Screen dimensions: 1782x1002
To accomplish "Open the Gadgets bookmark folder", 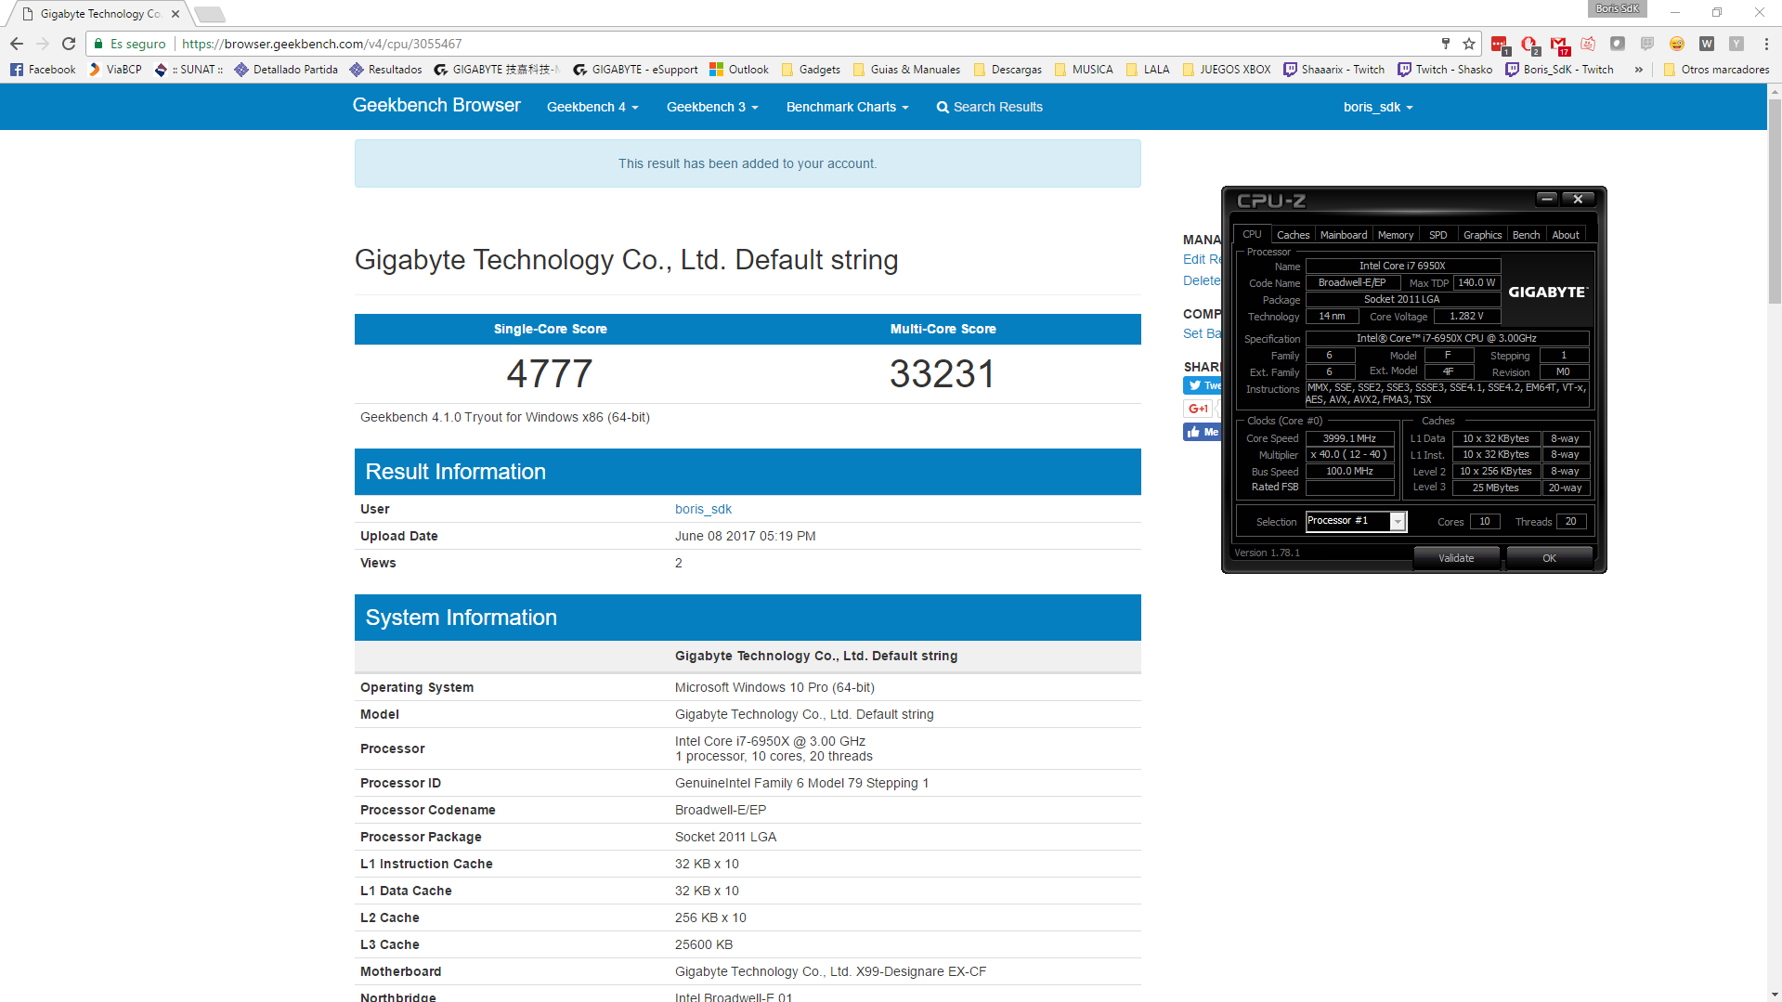I will 811,70.
